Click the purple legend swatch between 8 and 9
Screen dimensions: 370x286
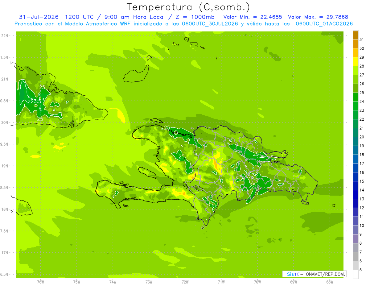356,239
